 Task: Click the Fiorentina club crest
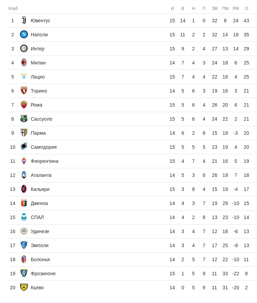24,161
